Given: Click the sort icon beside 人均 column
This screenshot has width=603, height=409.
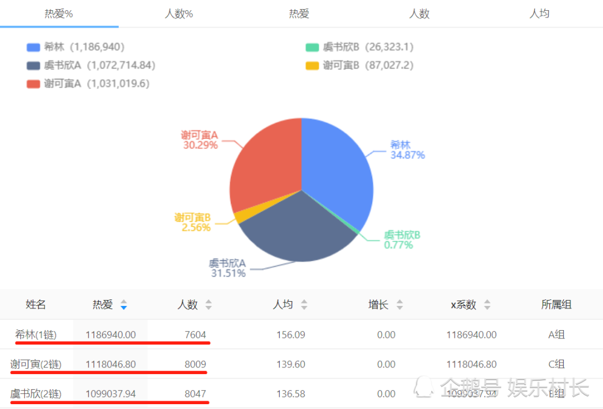Looking at the screenshot, I should 305,305.
